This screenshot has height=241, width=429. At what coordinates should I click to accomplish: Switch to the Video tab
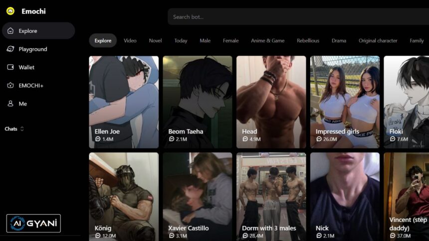point(130,41)
